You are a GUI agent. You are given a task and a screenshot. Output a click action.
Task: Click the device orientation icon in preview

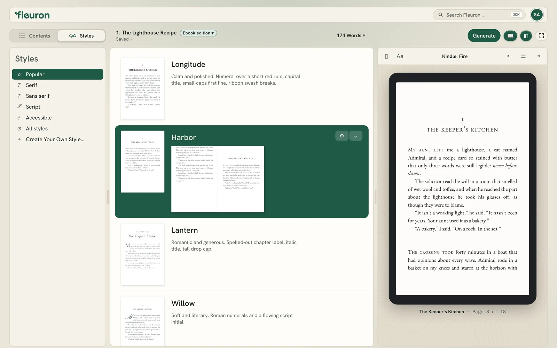pos(386,56)
